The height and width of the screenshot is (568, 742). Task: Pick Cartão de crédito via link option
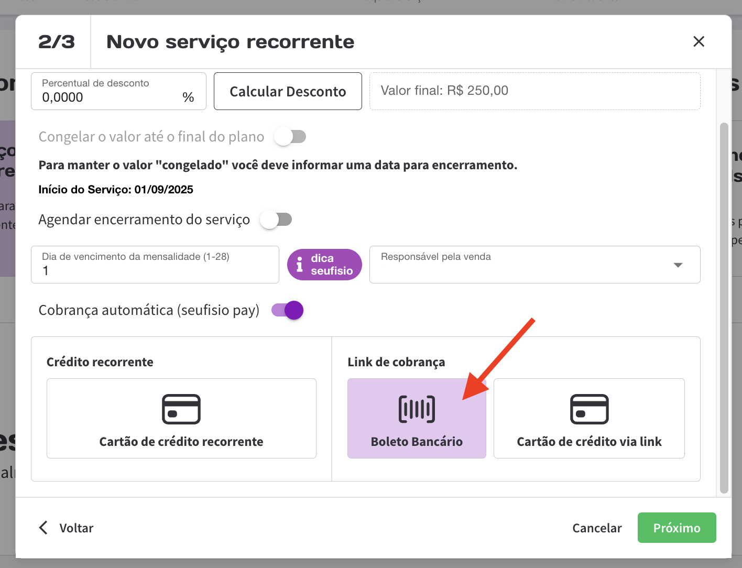coord(589,418)
